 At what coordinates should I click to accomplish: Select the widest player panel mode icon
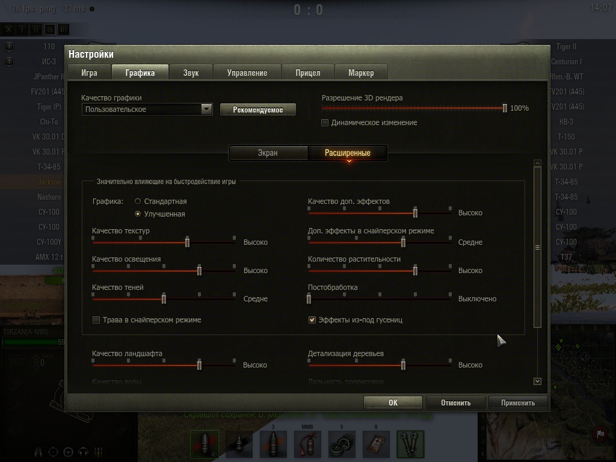click(x=64, y=29)
